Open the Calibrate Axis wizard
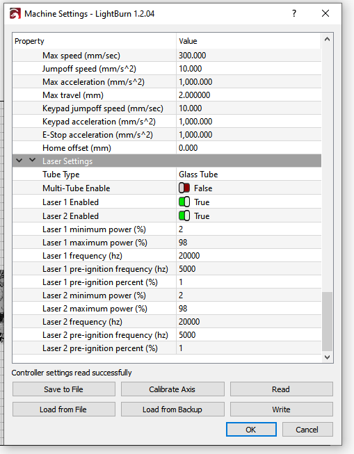 pos(172,389)
